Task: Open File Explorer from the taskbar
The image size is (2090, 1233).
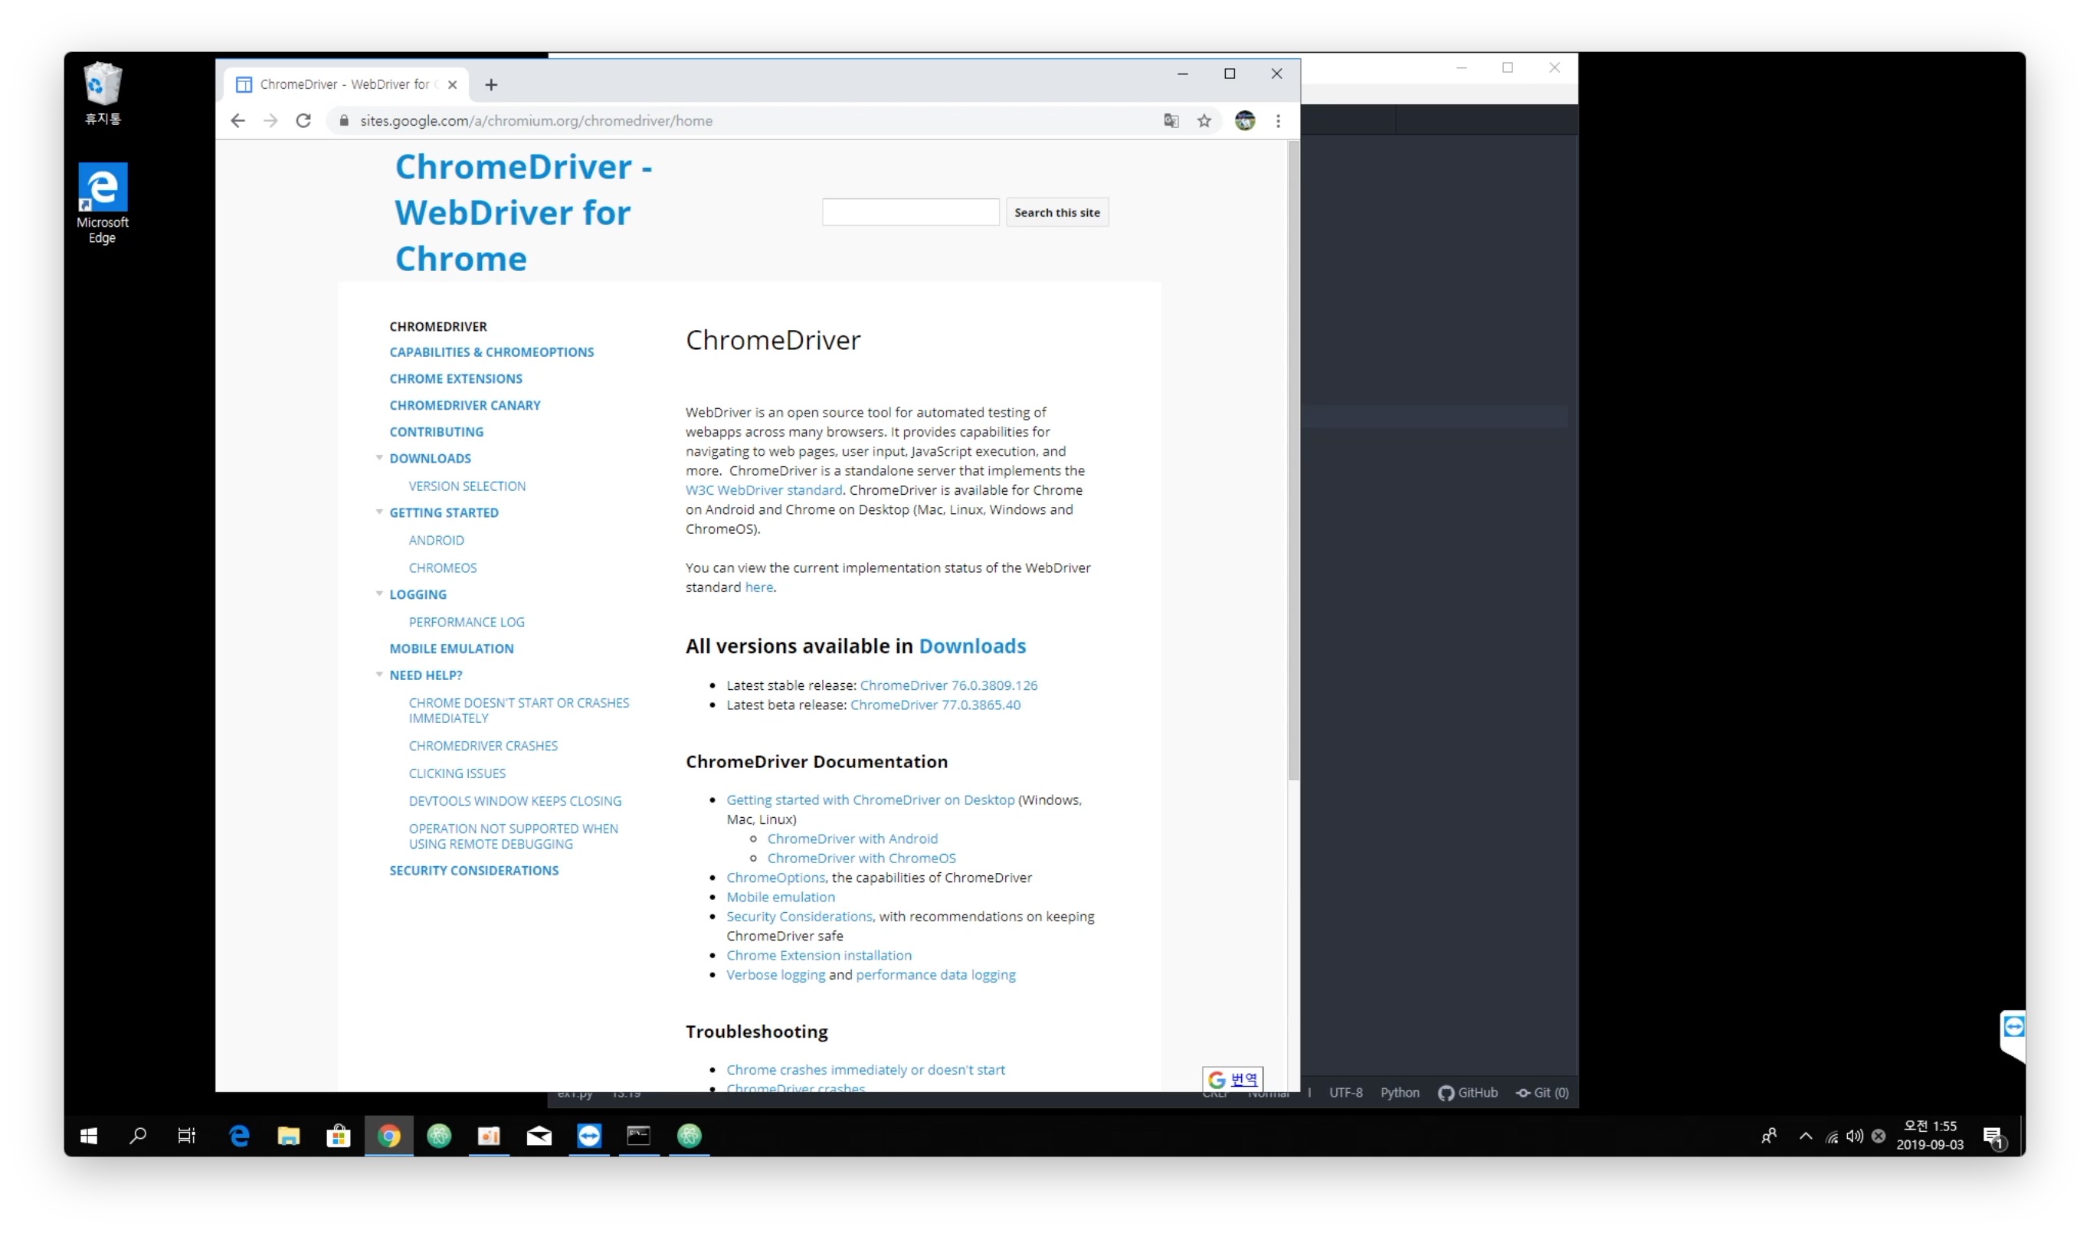Action: click(x=288, y=1135)
